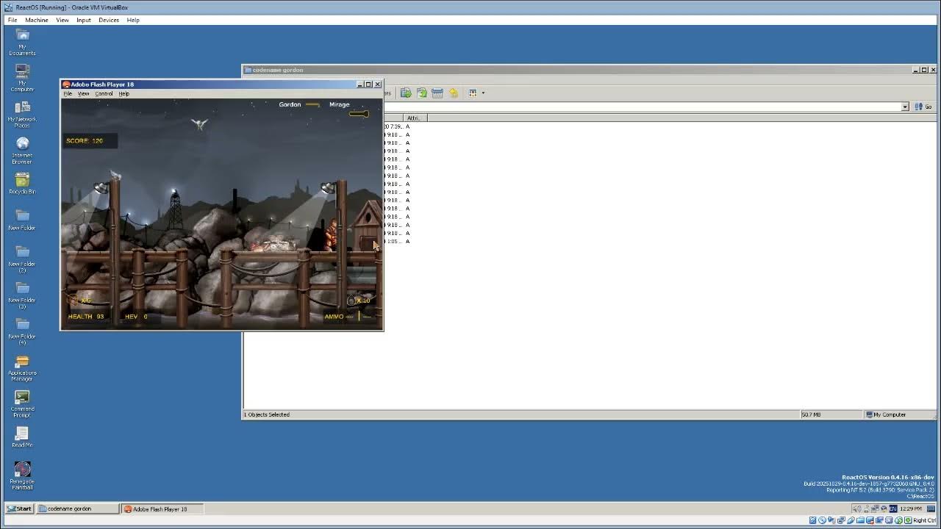941x529 pixels.
Task: Open the Views dropdown arrow in the toolbar
Action: [482, 93]
